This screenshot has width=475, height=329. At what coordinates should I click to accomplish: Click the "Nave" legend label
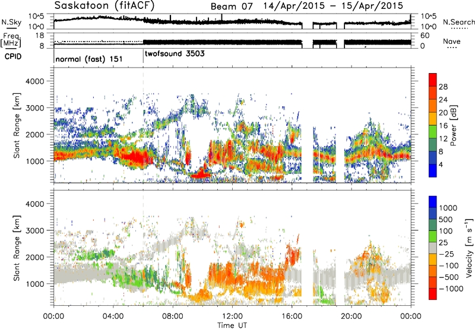452,41
